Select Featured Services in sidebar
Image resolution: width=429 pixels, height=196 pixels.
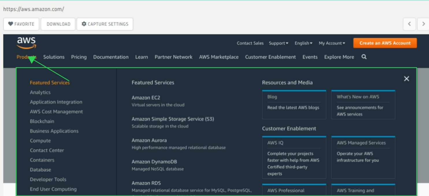tap(50, 83)
